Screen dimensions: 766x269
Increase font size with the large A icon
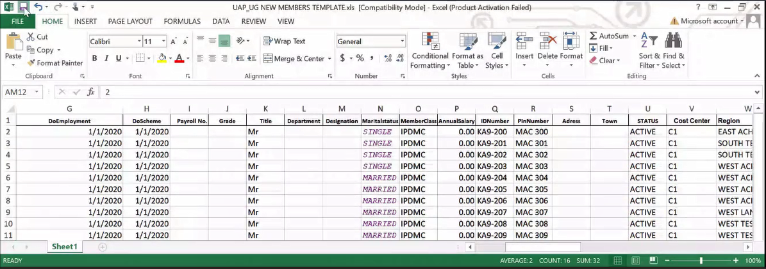[x=174, y=42]
